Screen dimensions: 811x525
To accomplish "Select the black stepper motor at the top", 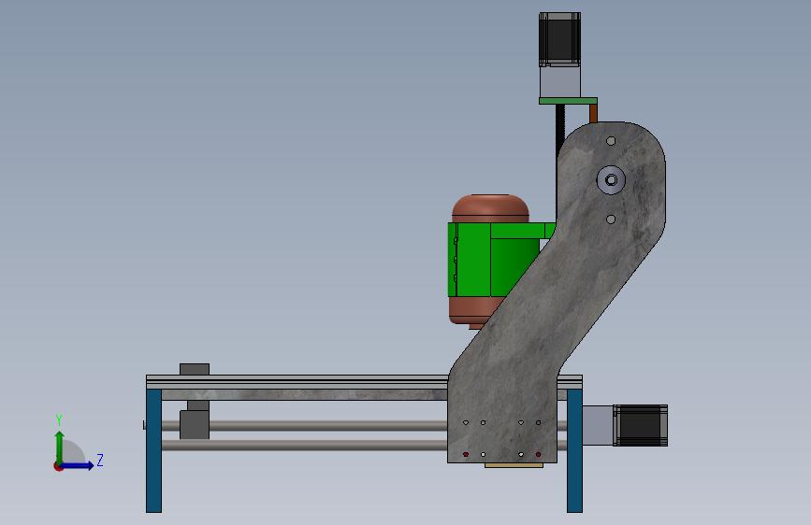I will [559, 40].
